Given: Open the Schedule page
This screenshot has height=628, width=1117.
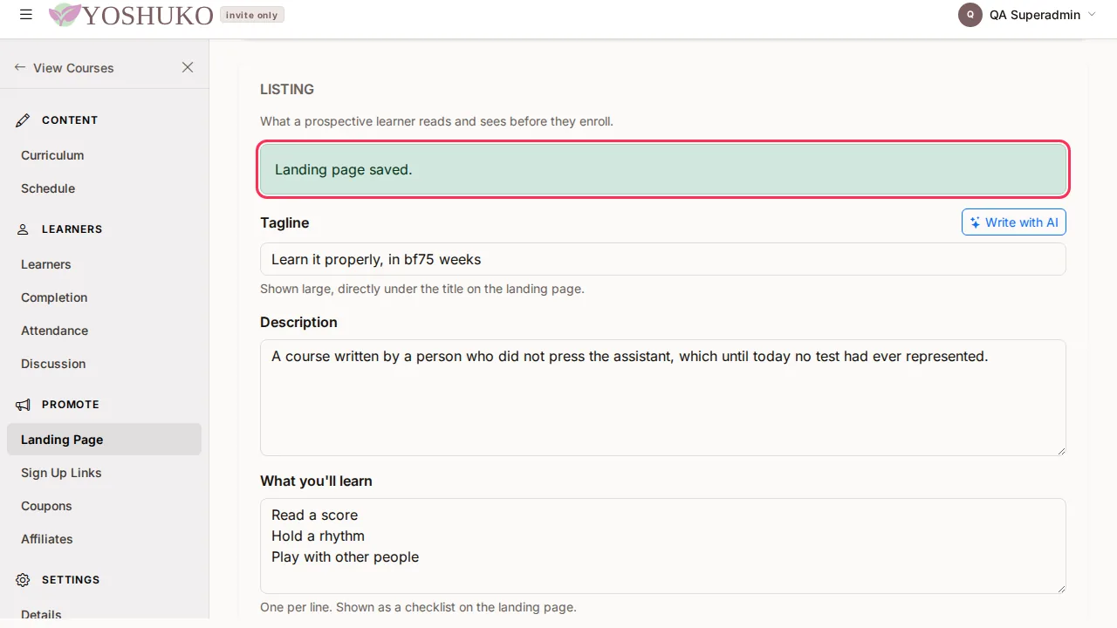Looking at the screenshot, I should click(48, 188).
